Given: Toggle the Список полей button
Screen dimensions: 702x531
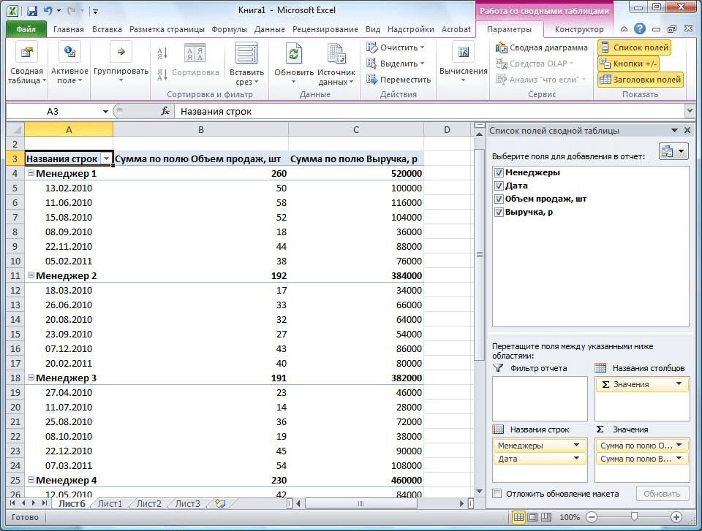Looking at the screenshot, I should pyautogui.click(x=634, y=47).
